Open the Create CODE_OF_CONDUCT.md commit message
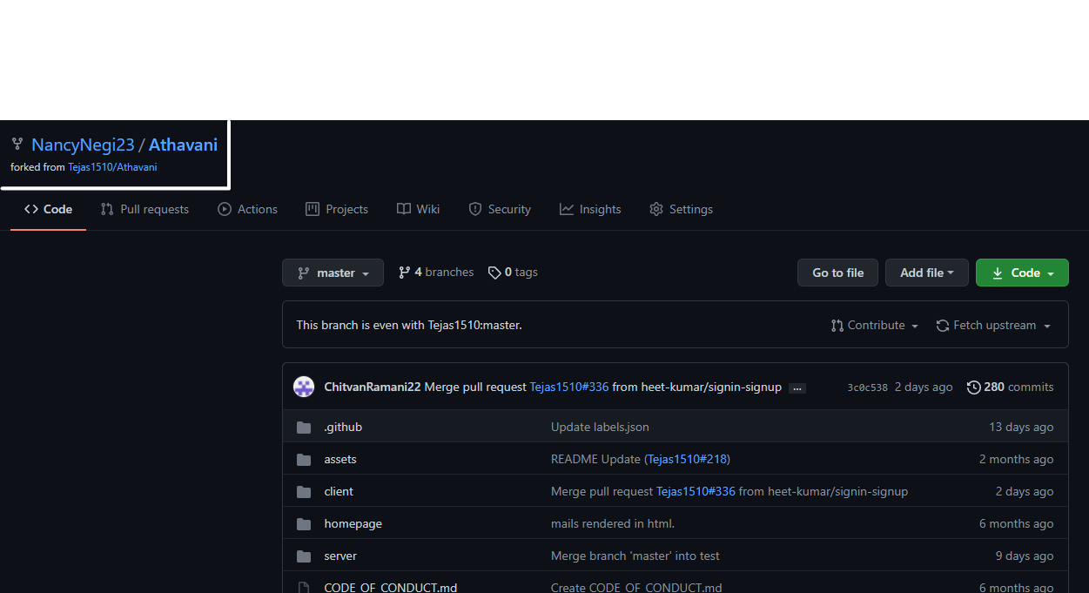The height and width of the screenshot is (593, 1089). [x=636, y=588]
